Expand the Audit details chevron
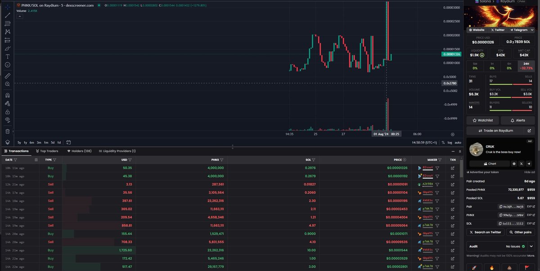This screenshot has width=540, height=271. pos(531,246)
